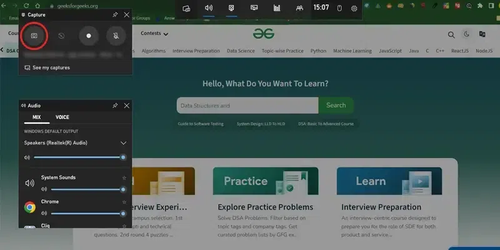Open the Practice card banner
The height and width of the screenshot is (250, 500).
pyautogui.click(x=265, y=181)
